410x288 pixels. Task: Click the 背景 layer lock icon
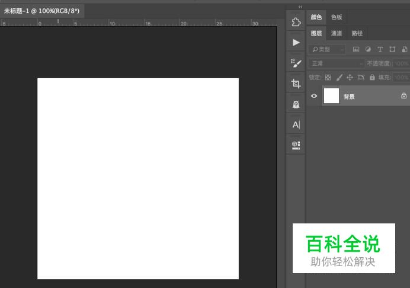403,96
